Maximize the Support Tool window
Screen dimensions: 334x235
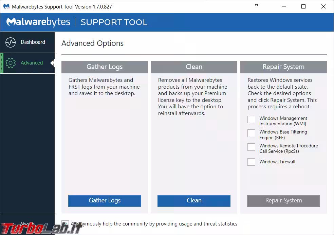coord(303,6)
